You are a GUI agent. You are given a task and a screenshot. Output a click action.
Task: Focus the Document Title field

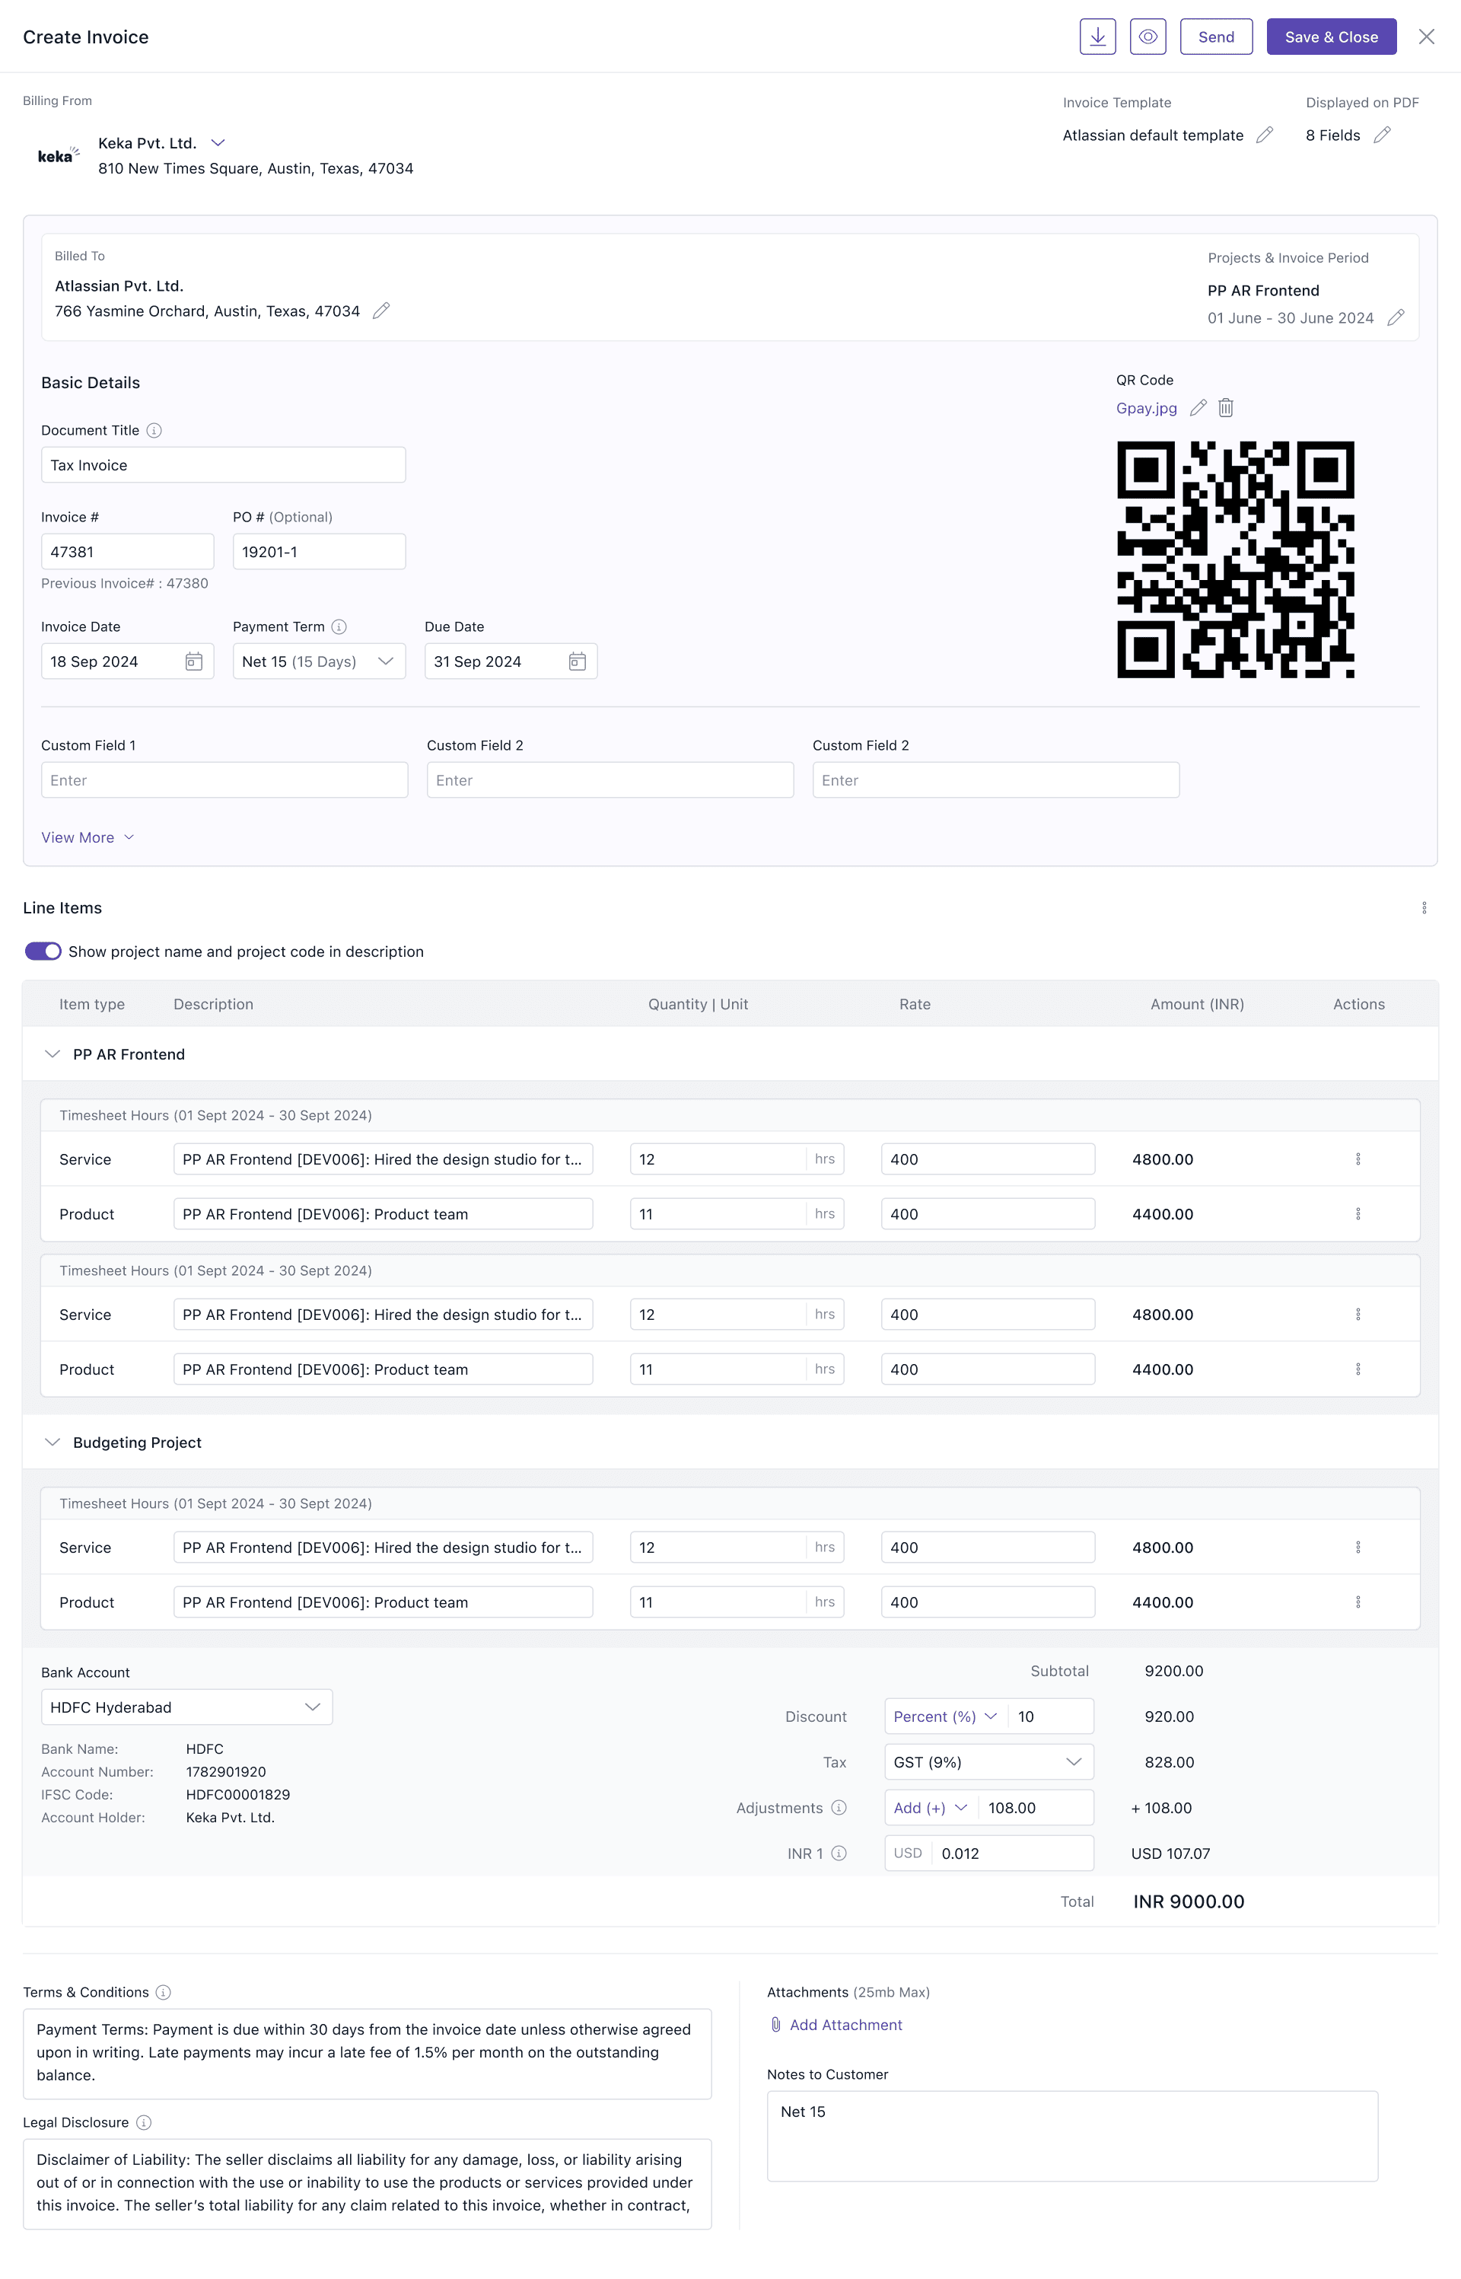tap(223, 465)
